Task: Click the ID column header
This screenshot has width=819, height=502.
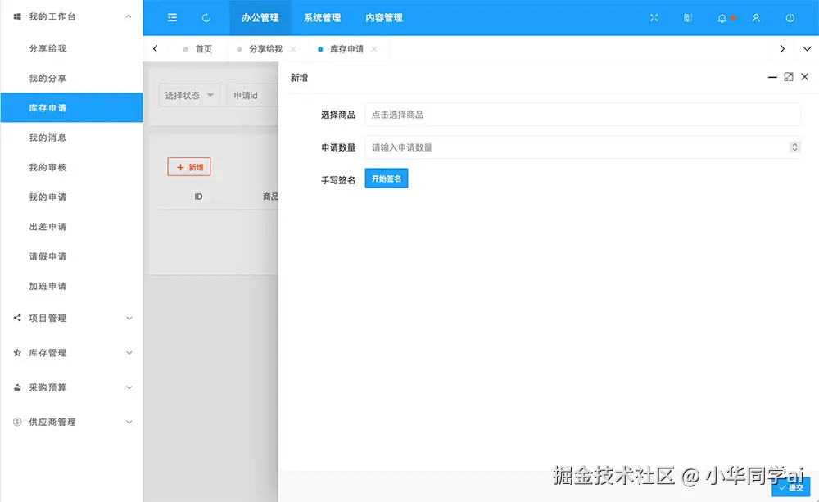Action: coord(198,197)
